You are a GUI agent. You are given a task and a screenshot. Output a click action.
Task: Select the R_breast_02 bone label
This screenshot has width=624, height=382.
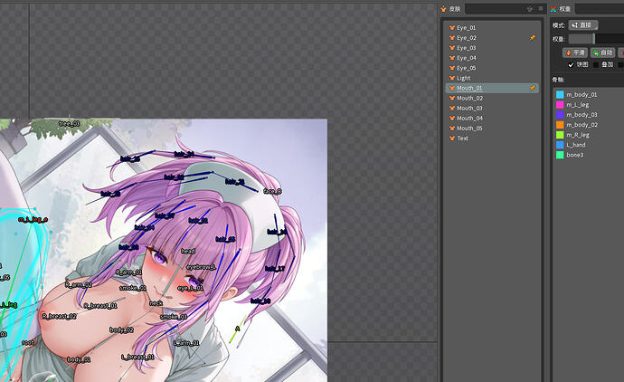(x=60, y=316)
